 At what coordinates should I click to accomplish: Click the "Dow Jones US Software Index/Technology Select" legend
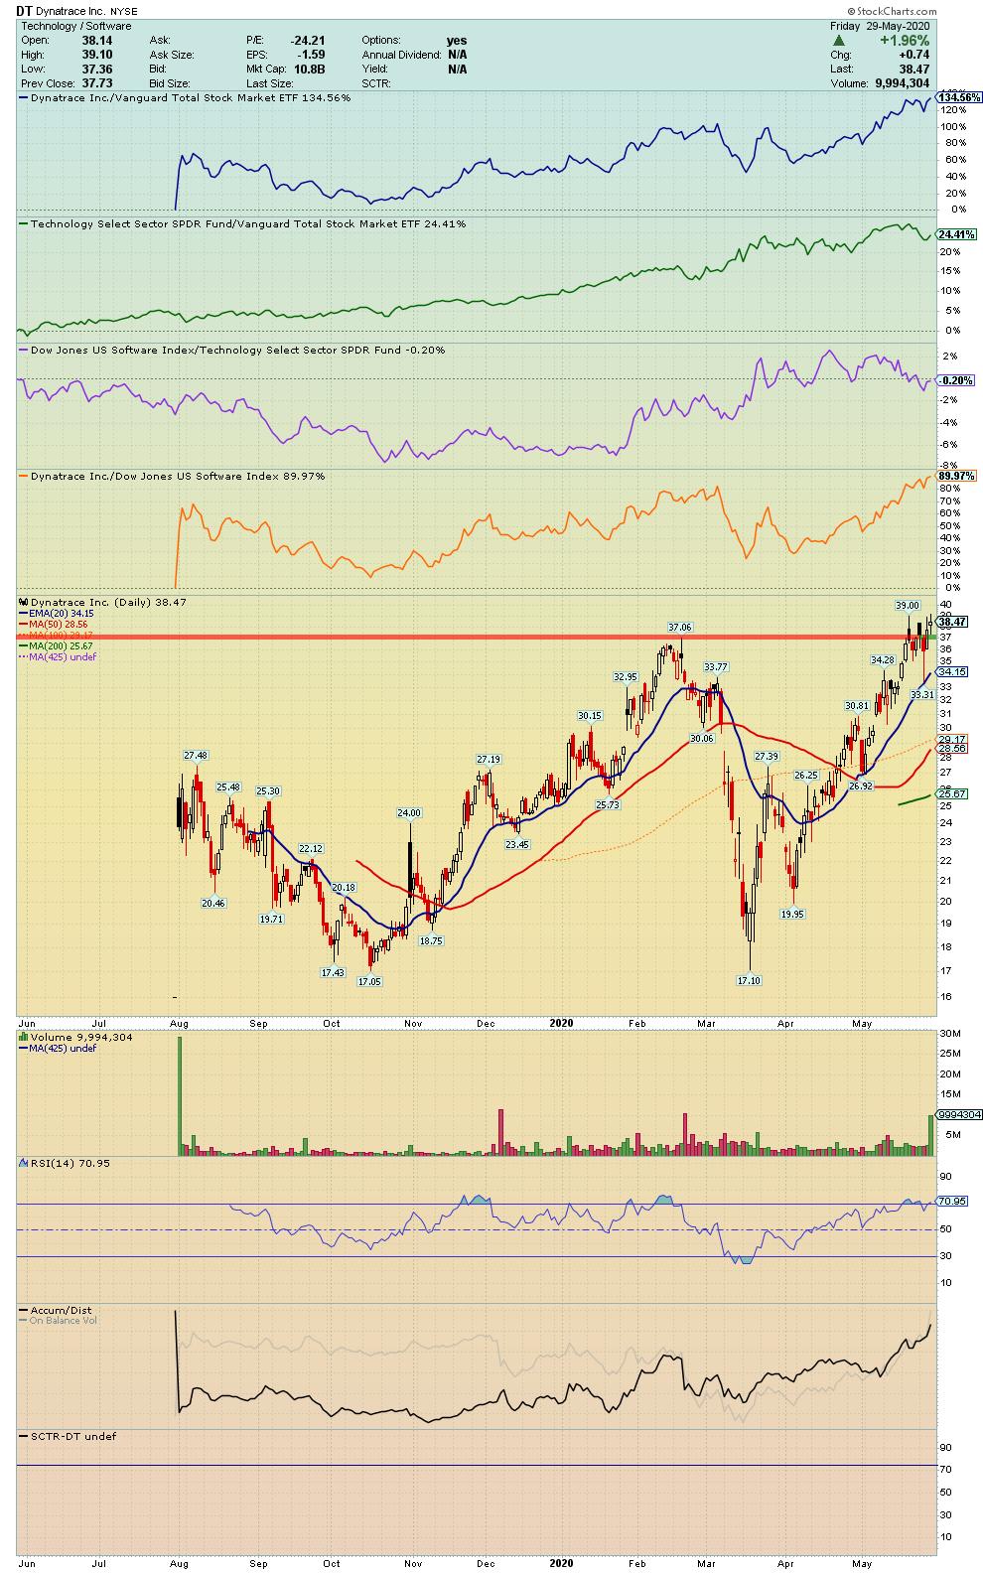[x=233, y=350]
